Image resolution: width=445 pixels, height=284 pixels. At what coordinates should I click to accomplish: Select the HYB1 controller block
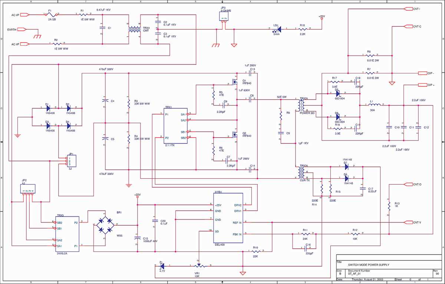tap(229, 218)
